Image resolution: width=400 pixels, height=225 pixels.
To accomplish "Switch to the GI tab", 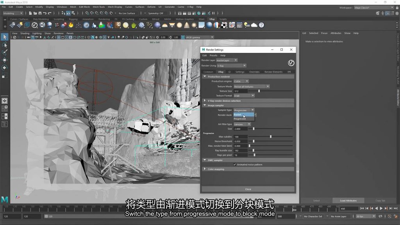I will pos(229,72).
